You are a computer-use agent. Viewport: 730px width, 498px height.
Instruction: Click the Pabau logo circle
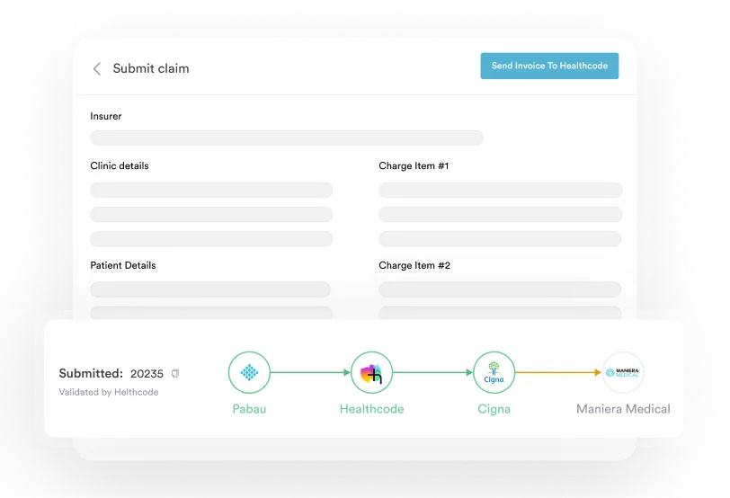click(249, 372)
